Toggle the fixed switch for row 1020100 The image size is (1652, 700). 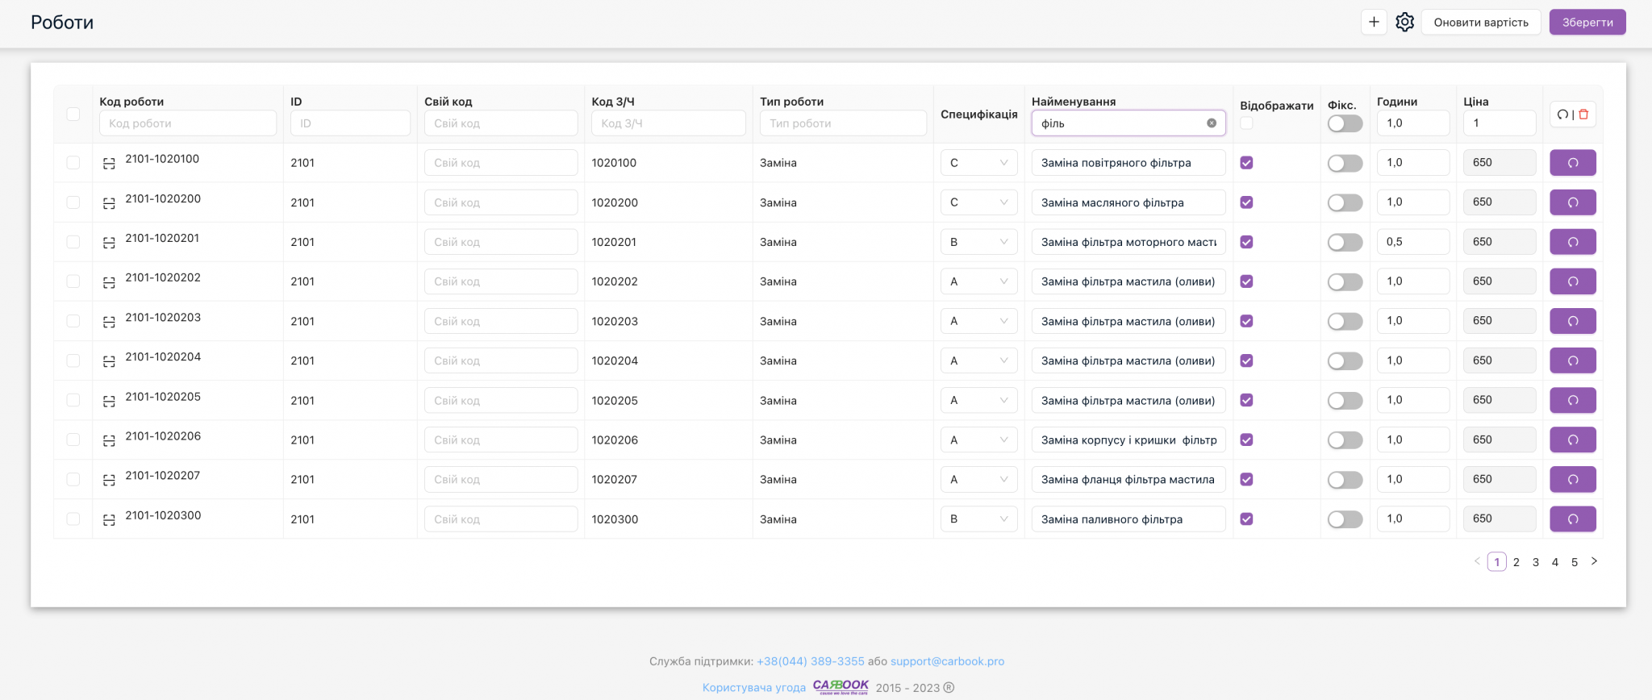click(x=1345, y=164)
